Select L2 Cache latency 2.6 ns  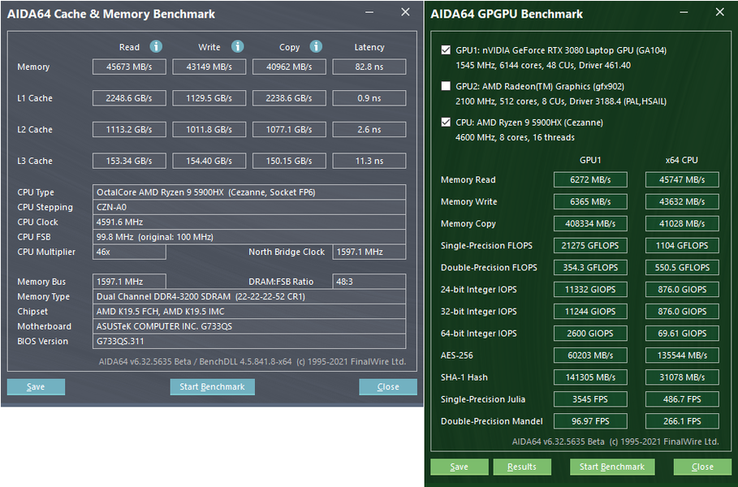coord(369,129)
